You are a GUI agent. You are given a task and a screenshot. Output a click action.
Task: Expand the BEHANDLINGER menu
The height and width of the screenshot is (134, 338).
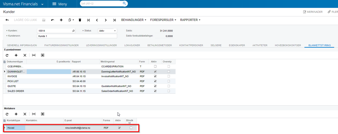click(x=134, y=20)
